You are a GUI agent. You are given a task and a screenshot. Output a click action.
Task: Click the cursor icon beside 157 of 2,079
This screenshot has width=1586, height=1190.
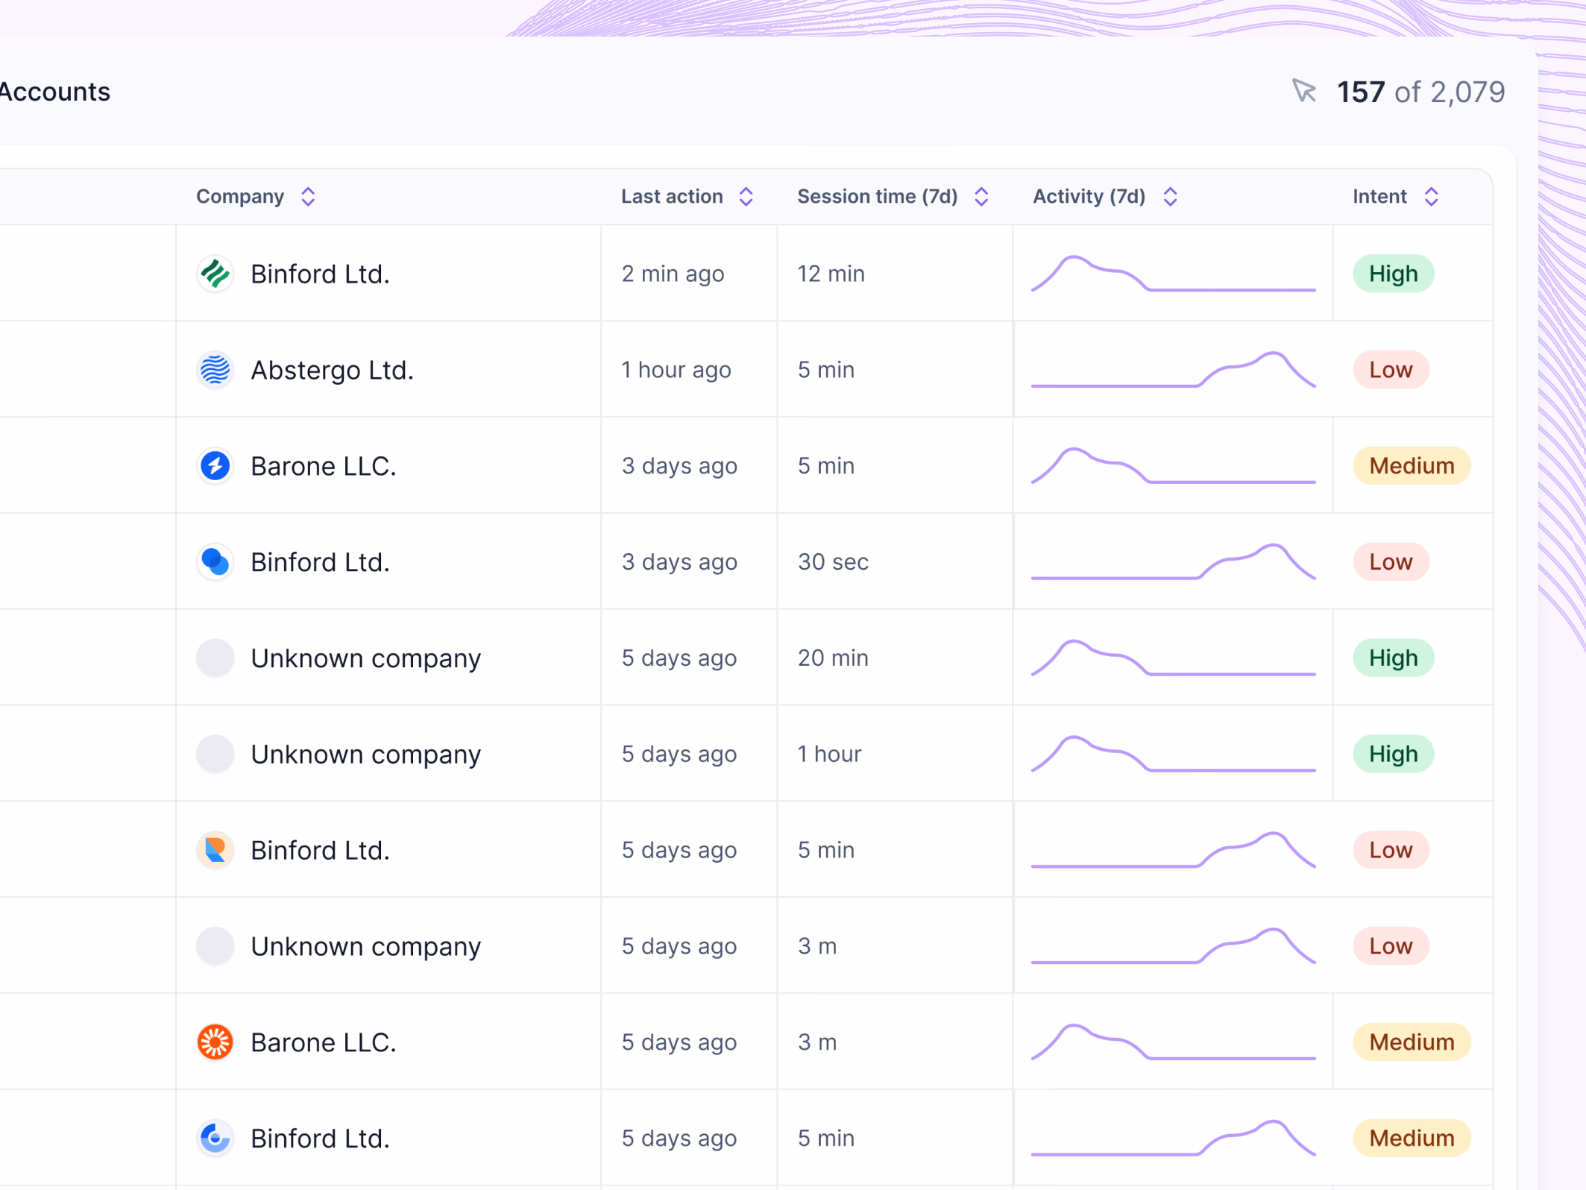tap(1304, 91)
